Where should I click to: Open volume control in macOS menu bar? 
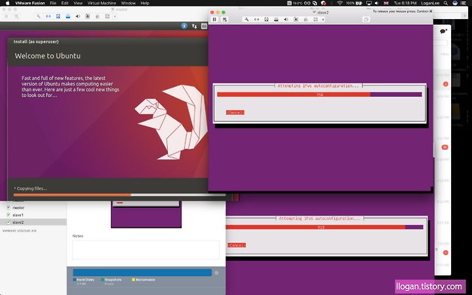pos(377,3)
